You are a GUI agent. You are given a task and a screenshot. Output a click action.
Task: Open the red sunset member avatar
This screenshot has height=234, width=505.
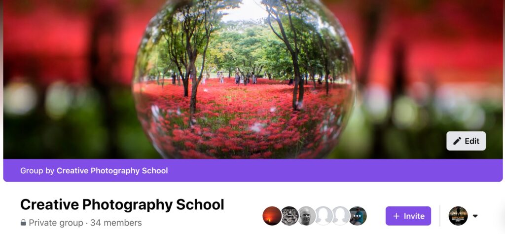pyautogui.click(x=272, y=216)
